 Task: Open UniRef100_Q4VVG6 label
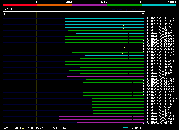(161, 64)
